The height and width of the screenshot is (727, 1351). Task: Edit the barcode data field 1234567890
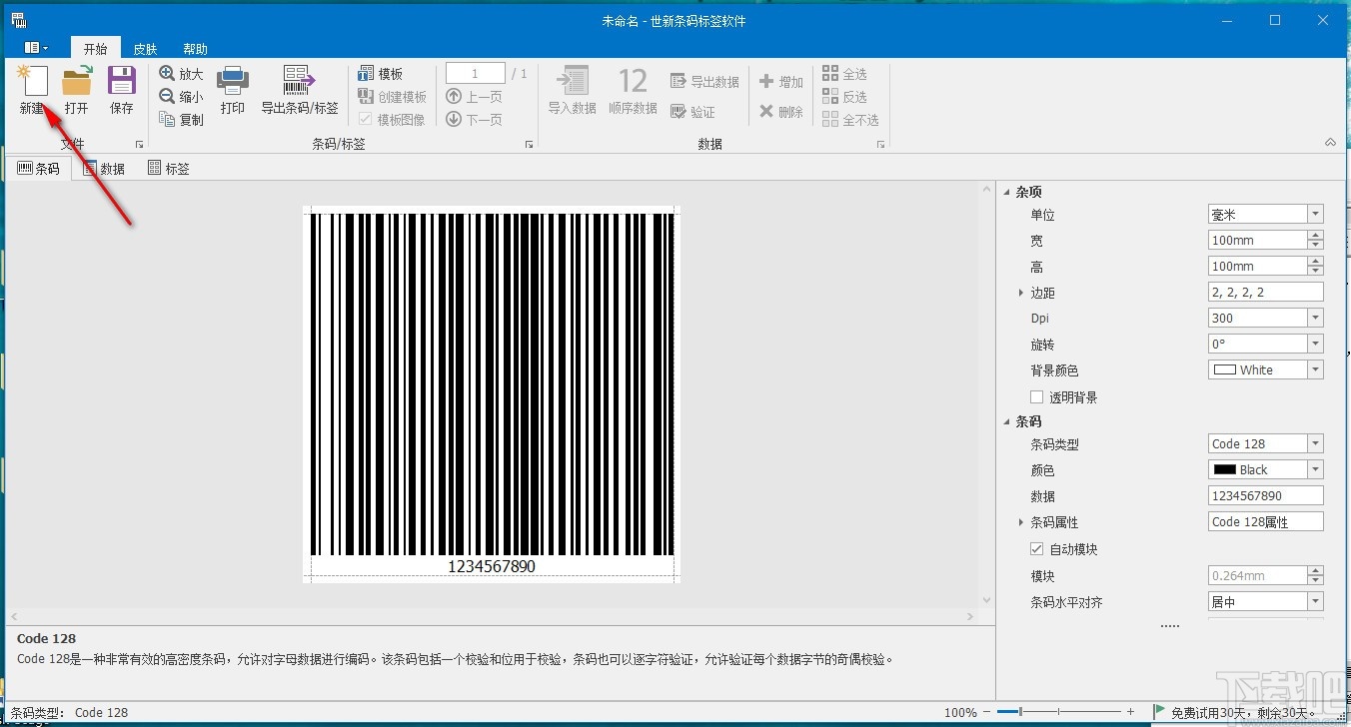click(1264, 494)
